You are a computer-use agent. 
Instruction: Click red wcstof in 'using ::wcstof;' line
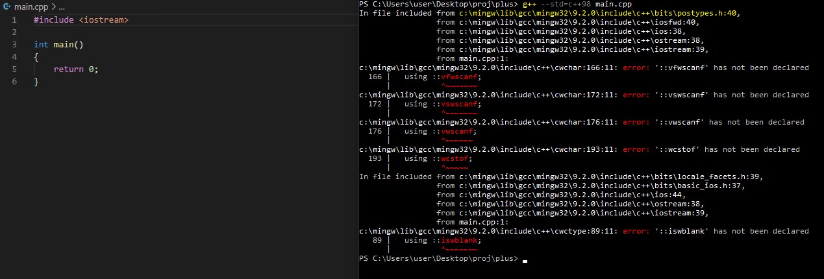[x=455, y=158]
